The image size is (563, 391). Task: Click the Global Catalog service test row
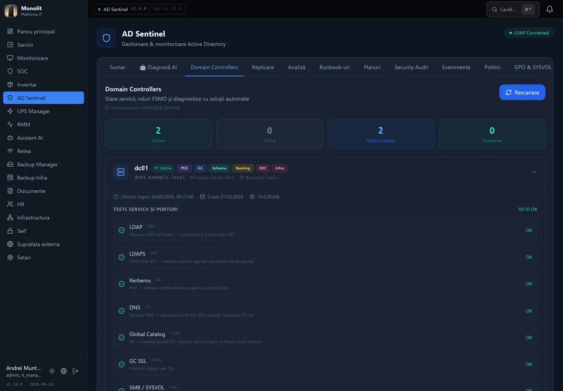pyautogui.click(x=325, y=338)
